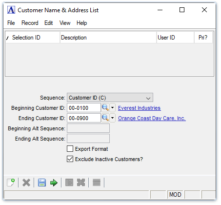Sort by the Selection ID column header
The image size is (221, 205).
tap(33, 38)
